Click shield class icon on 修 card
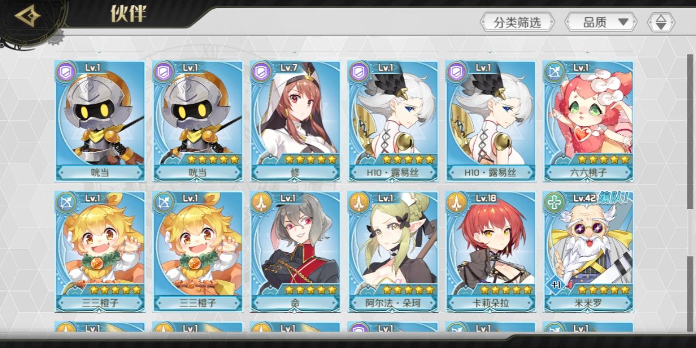The image size is (696, 348). (x=261, y=72)
